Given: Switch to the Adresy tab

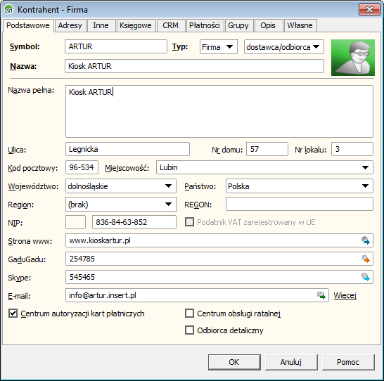Looking at the screenshot, I should (70, 25).
